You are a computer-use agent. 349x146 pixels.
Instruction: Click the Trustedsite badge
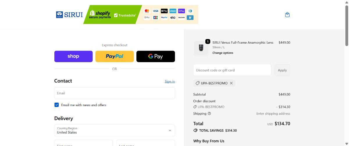tap(125, 15)
